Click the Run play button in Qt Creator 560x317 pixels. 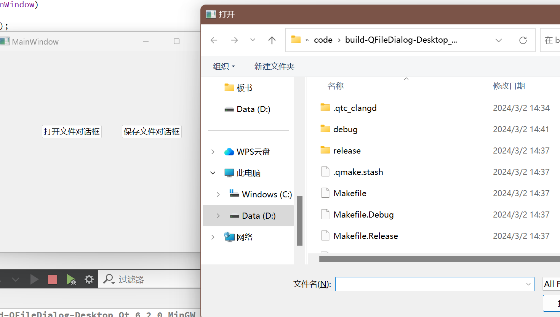point(34,279)
